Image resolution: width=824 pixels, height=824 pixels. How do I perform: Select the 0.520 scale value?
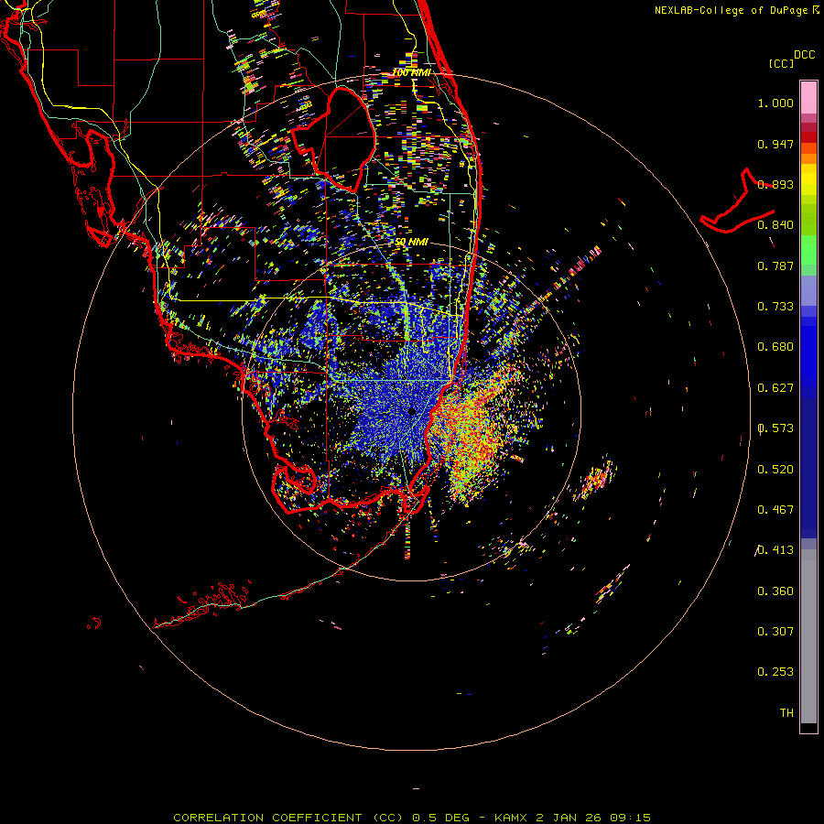click(775, 470)
